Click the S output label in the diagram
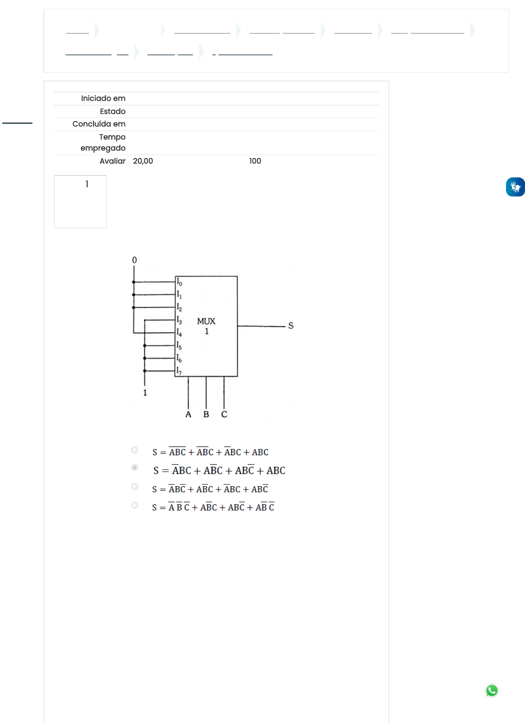The height and width of the screenshot is (724, 525). pos(291,326)
